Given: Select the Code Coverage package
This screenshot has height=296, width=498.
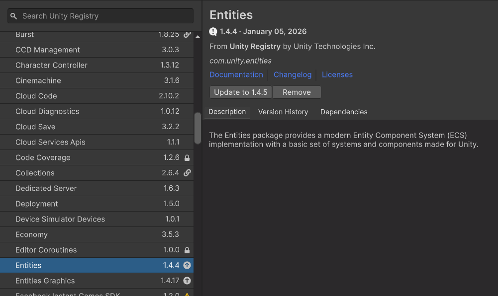Looking at the screenshot, I should point(97,157).
